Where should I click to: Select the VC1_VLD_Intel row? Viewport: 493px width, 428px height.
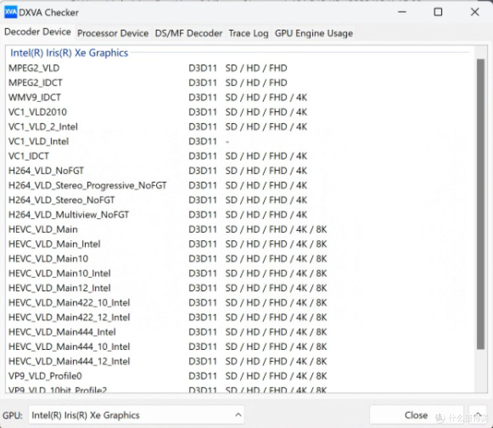coord(240,141)
